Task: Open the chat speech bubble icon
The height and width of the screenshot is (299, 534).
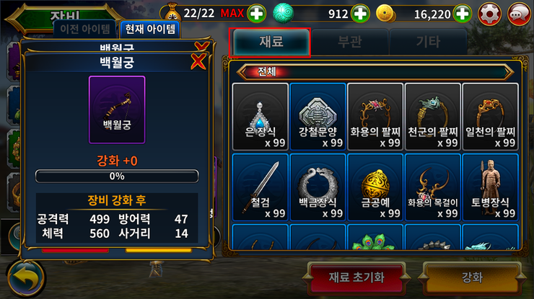Action: 519,14
